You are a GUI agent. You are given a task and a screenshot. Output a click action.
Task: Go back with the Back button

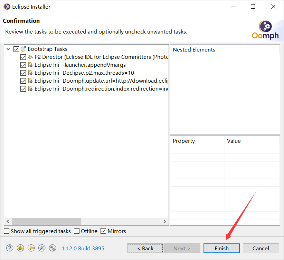tap(145, 248)
